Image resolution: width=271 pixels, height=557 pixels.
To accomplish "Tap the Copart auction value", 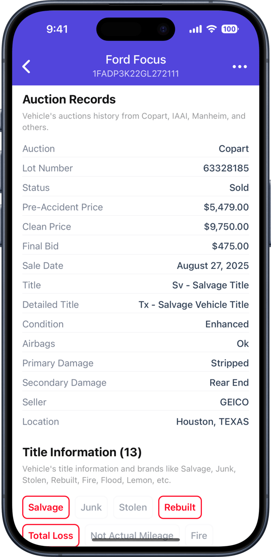I will [x=233, y=149].
